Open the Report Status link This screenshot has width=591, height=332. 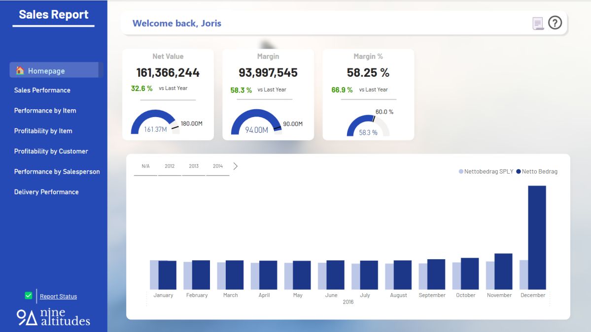[58, 296]
